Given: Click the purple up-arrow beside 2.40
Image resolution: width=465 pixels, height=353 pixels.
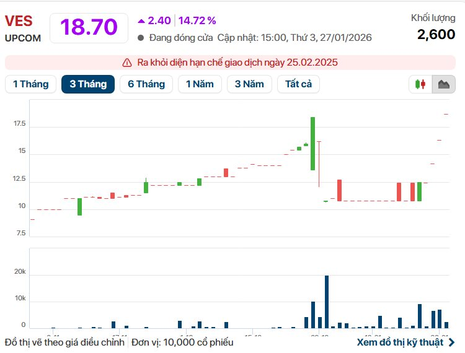Looking at the screenshot, I should 141,21.
